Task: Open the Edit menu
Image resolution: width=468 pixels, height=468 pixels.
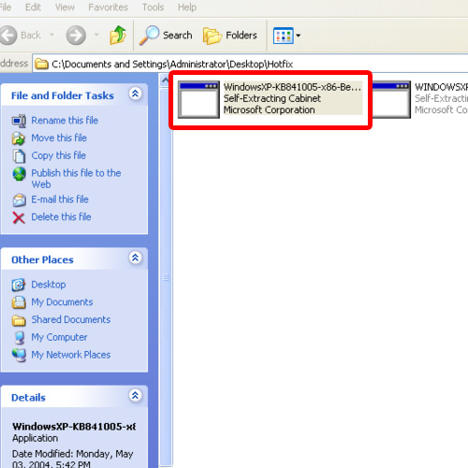Action: (33, 7)
